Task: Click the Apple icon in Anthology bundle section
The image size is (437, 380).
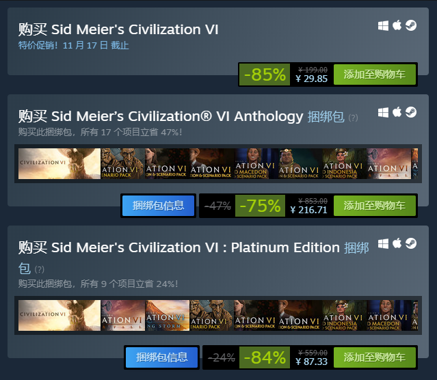Action: pos(397,112)
